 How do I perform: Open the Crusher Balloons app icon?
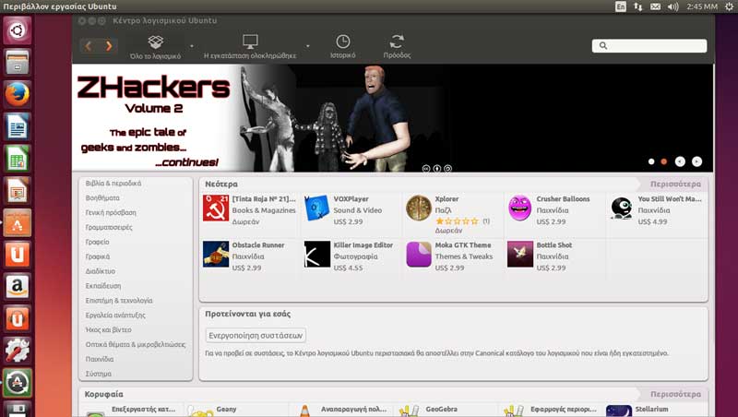[519, 208]
